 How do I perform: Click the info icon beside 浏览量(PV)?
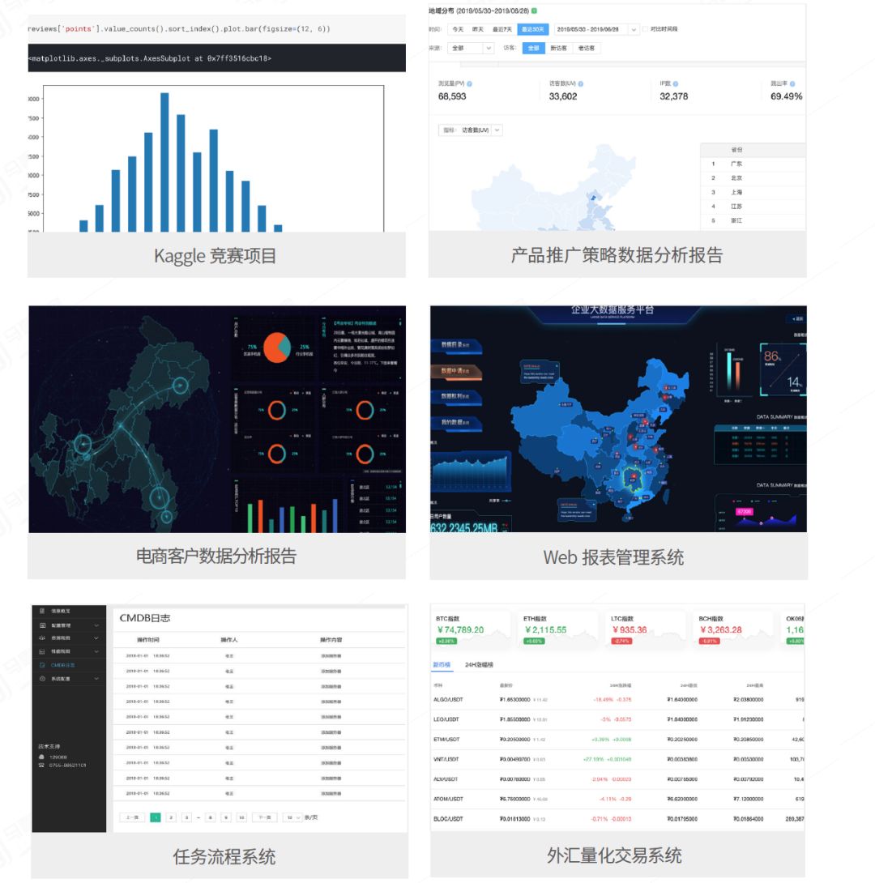click(470, 83)
